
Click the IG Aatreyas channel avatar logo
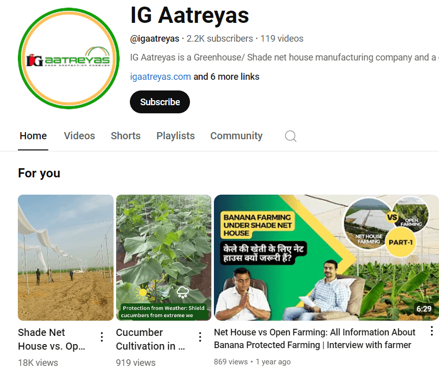pos(69,58)
